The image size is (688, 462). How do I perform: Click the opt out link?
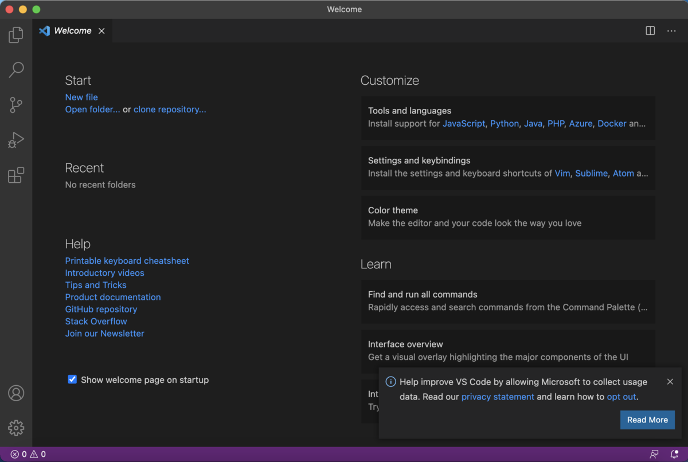[x=621, y=397]
